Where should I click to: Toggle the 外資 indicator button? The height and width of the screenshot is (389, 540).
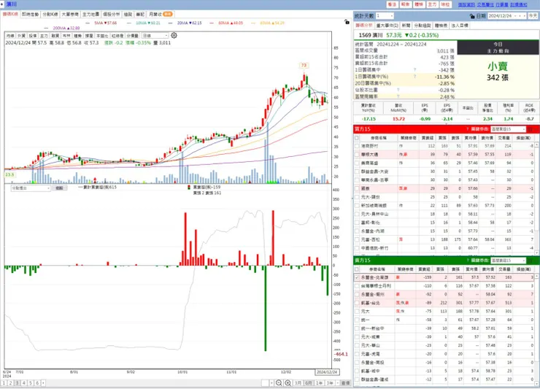[x=21, y=36]
